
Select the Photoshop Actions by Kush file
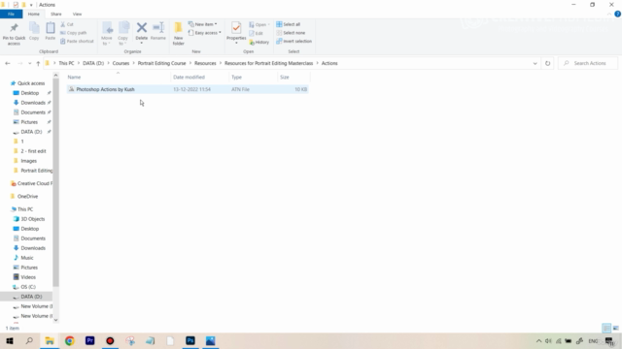[188, 89]
